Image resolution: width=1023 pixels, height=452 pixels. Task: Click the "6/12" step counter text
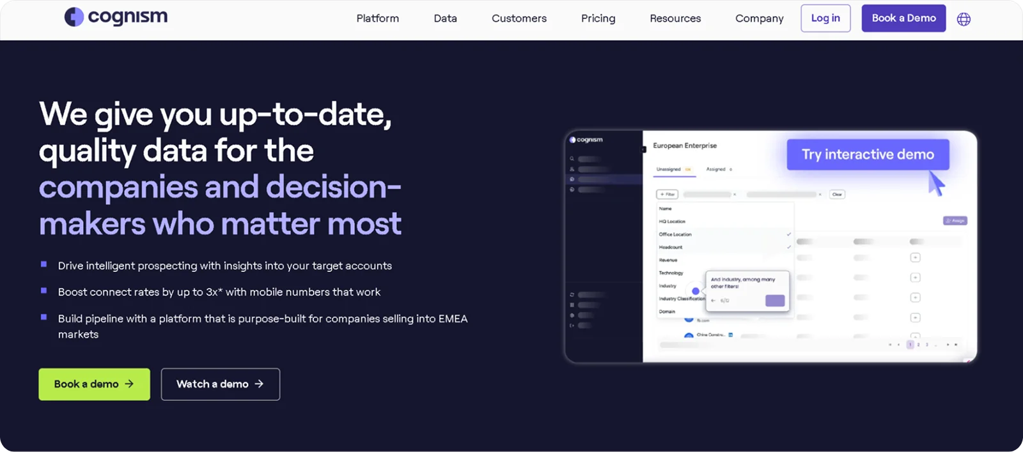click(x=724, y=301)
